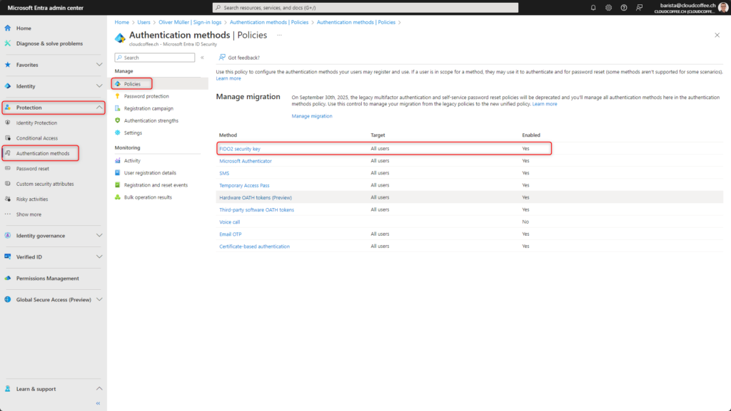Expand Global Secure Access (Preview) chevron
Viewport: 731px width, 411px height.
point(99,299)
